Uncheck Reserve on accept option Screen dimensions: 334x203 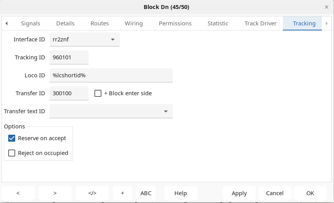pos(12,138)
